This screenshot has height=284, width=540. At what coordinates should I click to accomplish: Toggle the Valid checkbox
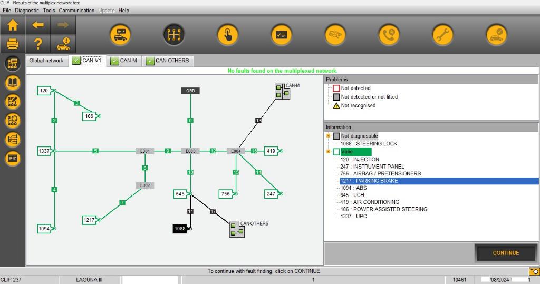tap(336, 151)
